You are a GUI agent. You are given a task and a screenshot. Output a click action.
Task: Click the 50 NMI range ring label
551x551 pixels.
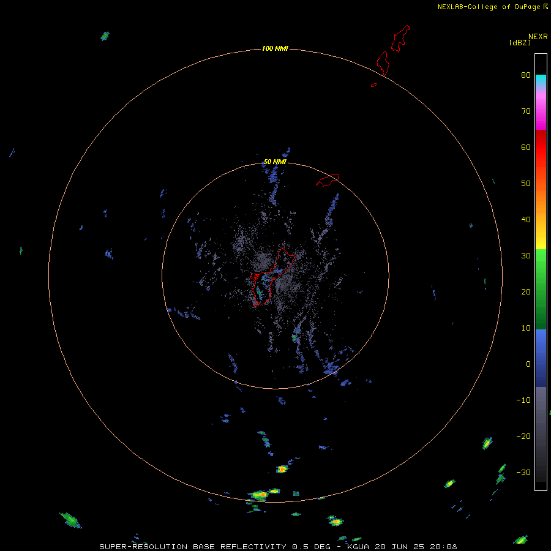pos(275,162)
